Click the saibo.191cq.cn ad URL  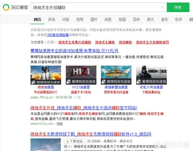click(42, 97)
